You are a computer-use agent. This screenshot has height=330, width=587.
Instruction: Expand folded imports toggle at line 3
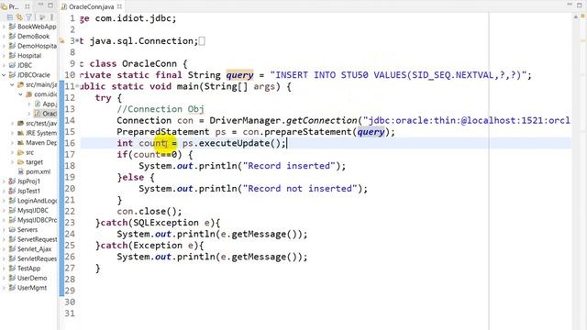77,40
